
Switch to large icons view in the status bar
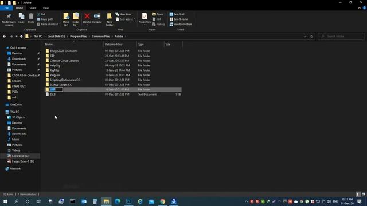pos(363,194)
